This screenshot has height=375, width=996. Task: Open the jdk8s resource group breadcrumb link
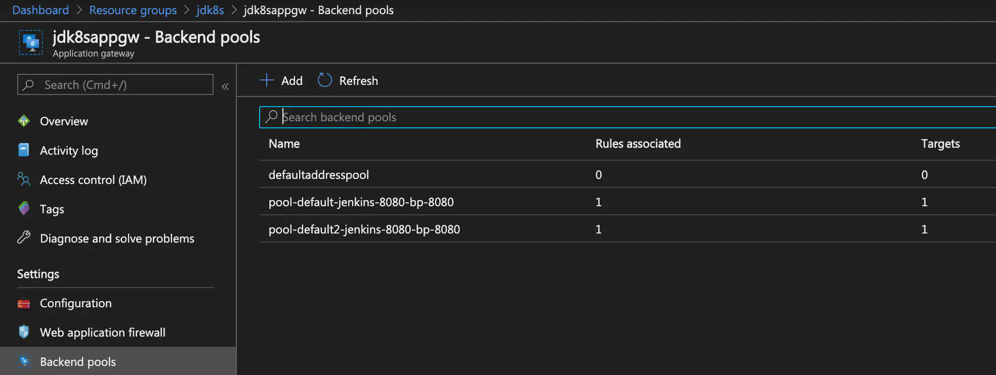point(210,10)
